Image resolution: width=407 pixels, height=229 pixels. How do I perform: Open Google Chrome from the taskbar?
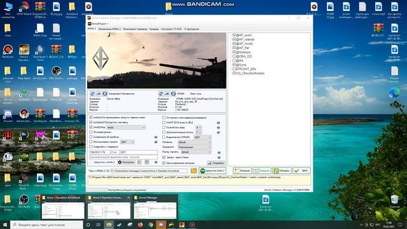pos(151,225)
